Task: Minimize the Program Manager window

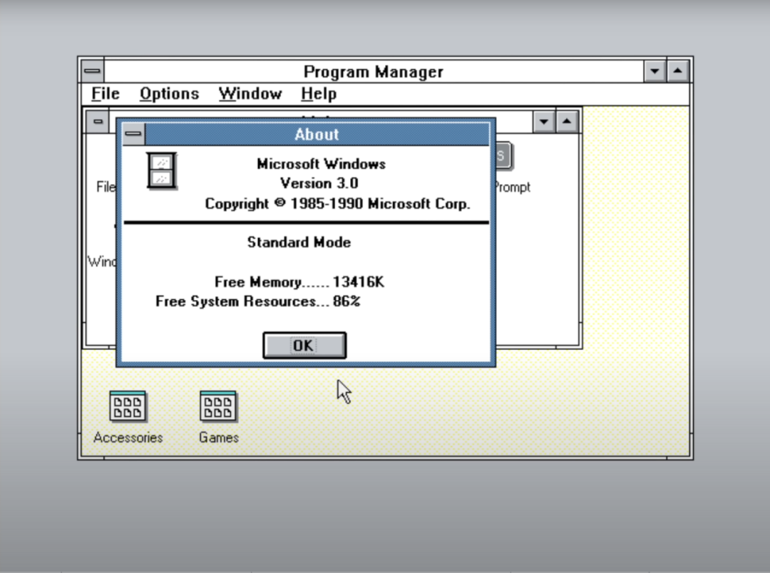Action: (654, 71)
